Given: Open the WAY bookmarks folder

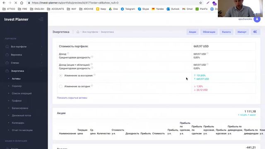Looking at the screenshot, I should point(72,9).
